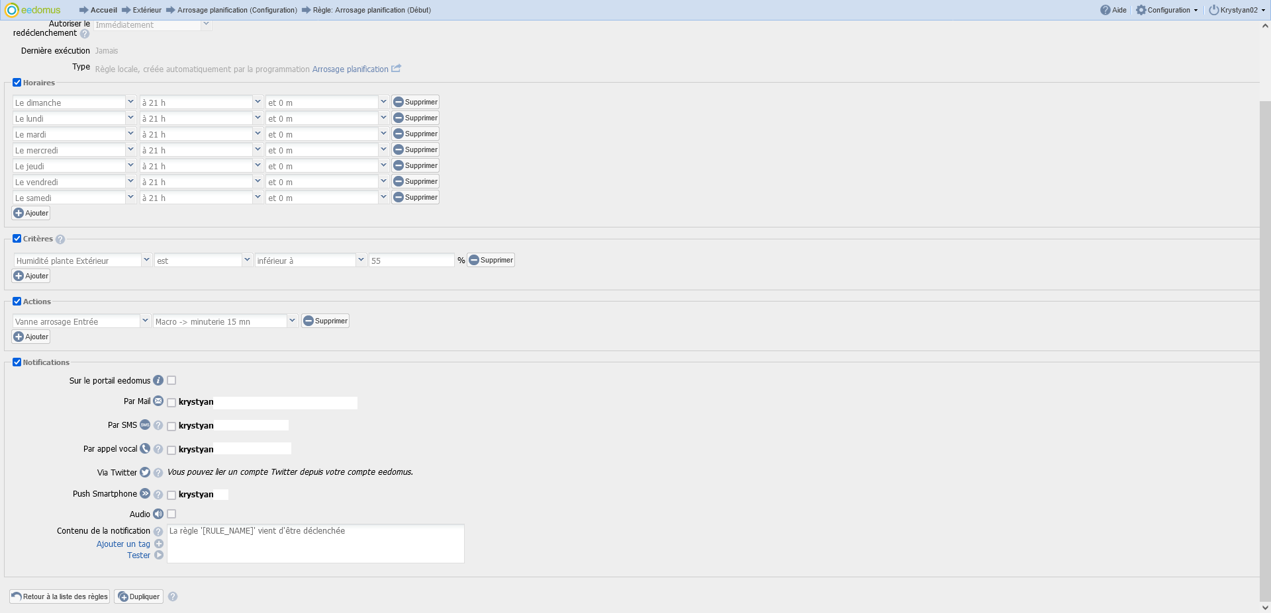Click the info icon beside Sur le portail eedomus
1271x613 pixels.
[x=158, y=380]
